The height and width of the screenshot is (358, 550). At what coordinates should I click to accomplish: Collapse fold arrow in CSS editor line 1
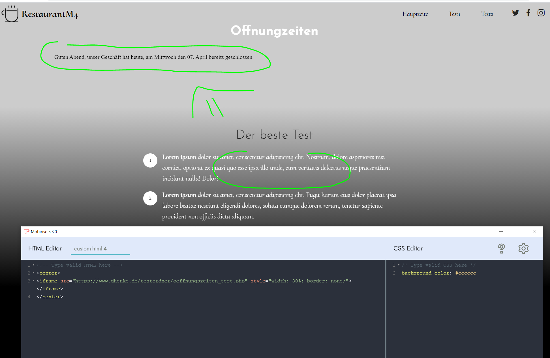coord(399,265)
